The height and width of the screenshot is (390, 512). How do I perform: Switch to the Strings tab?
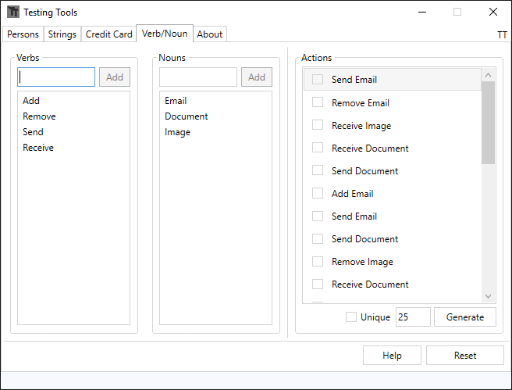point(62,34)
